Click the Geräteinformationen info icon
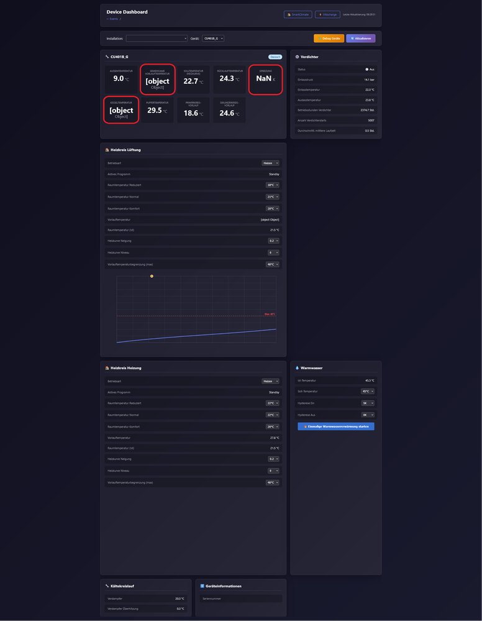 [x=202, y=586]
